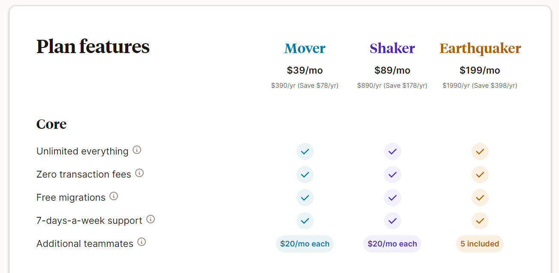Viewport: 559px width, 273px height.
Task: Click info icon next to Additional teammates
Action: click(142, 242)
